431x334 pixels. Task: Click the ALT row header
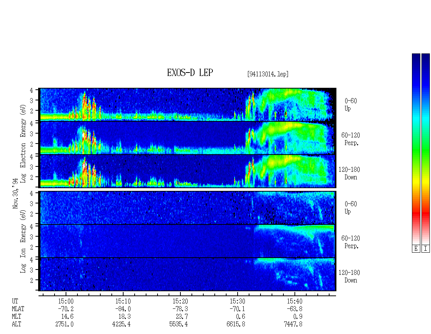(x=16, y=324)
